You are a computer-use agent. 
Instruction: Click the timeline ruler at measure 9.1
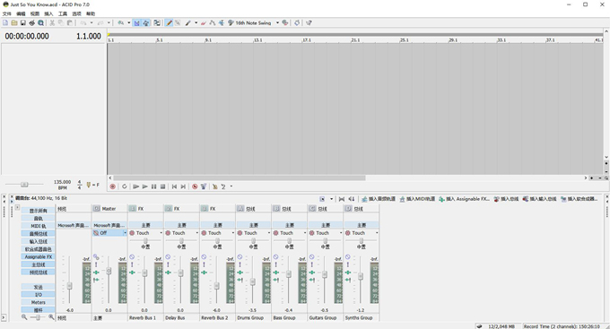208,40
